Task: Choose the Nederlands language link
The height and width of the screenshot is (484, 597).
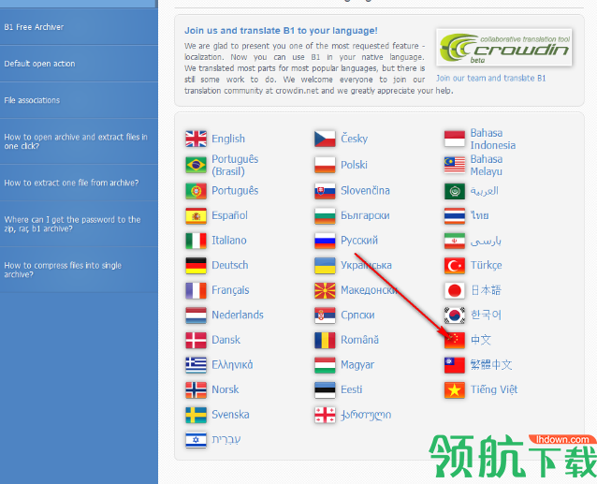Action: (x=238, y=315)
